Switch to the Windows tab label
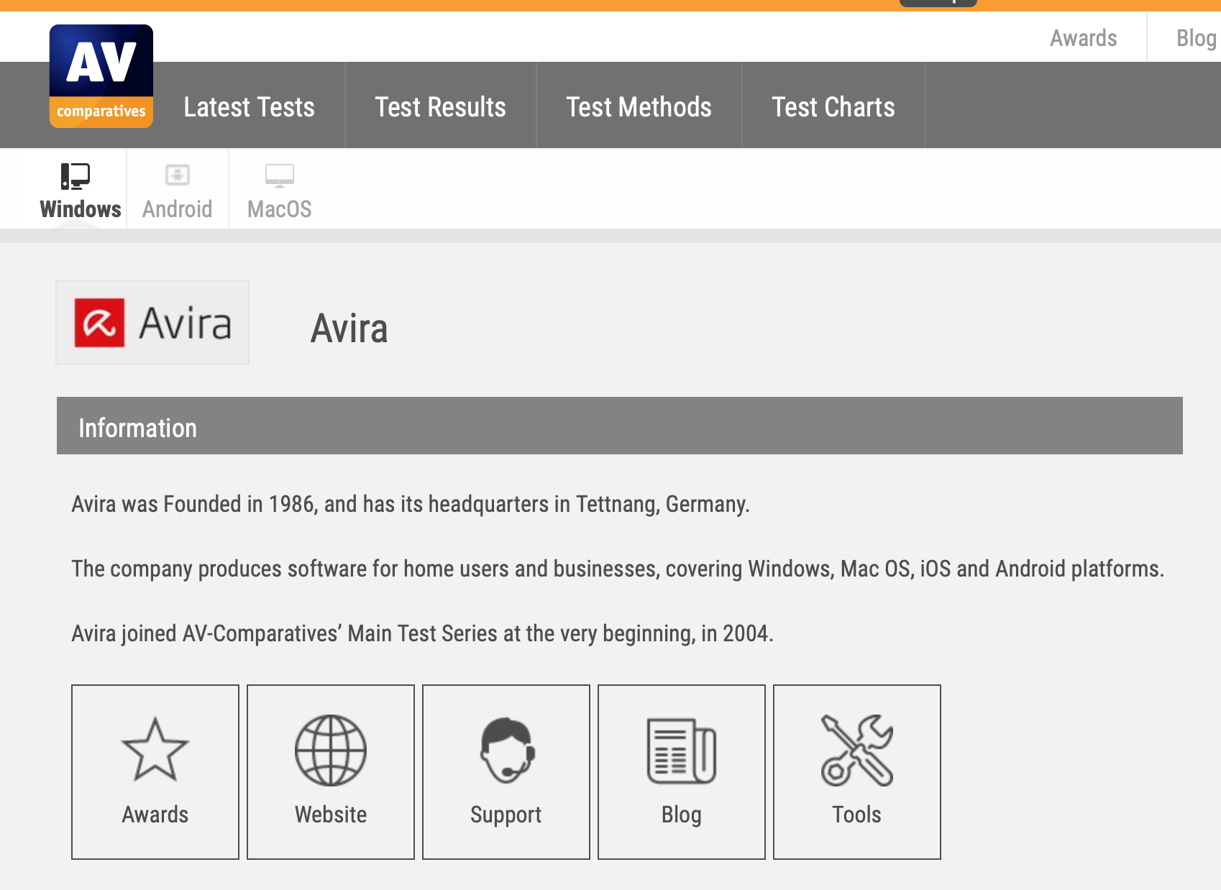 pyautogui.click(x=81, y=209)
